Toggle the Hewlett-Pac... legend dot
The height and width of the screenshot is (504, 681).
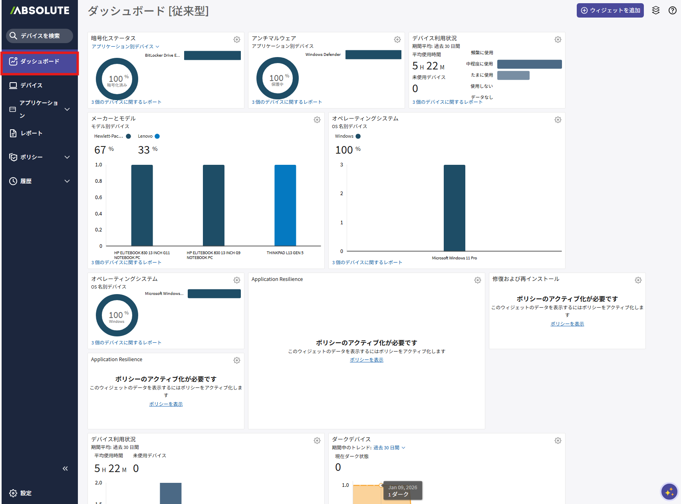tap(129, 136)
